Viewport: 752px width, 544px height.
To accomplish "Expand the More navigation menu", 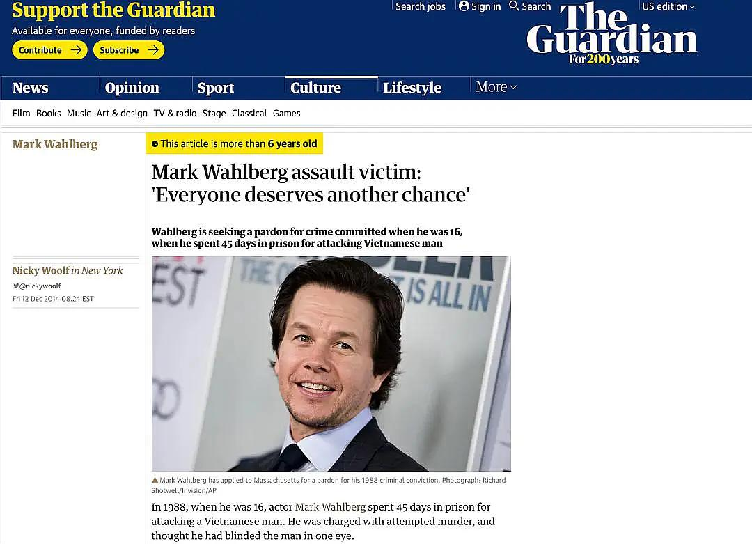I will (x=496, y=87).
